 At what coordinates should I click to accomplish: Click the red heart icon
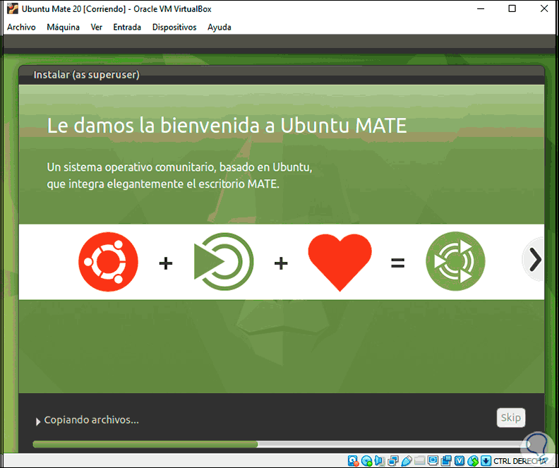pos(339,263)
